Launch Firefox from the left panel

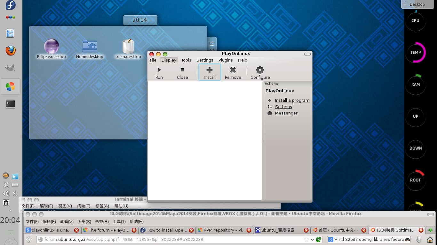pyautogui.click(x=11, y=50)
